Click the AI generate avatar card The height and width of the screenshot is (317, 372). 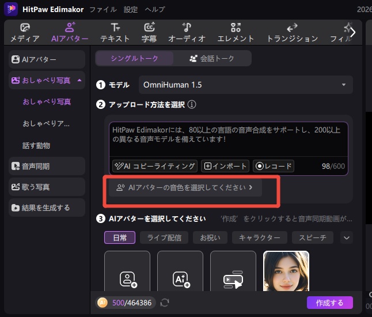click(180, 271)
